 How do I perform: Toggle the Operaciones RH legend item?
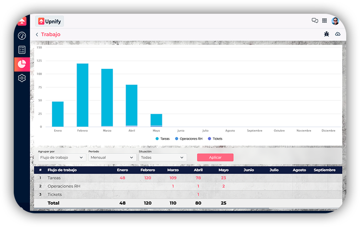(x=188, y=139)
